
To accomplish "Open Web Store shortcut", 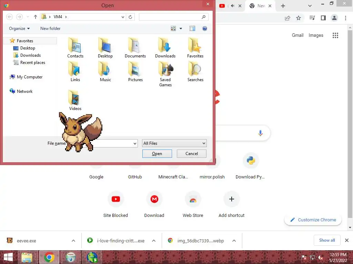I will pos(193,205).
